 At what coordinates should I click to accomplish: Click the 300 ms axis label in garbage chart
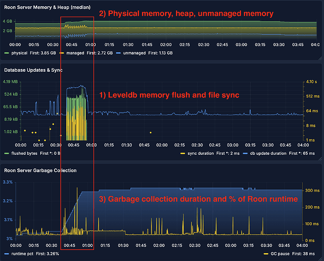pyautogui.click(x=312, y=190)
